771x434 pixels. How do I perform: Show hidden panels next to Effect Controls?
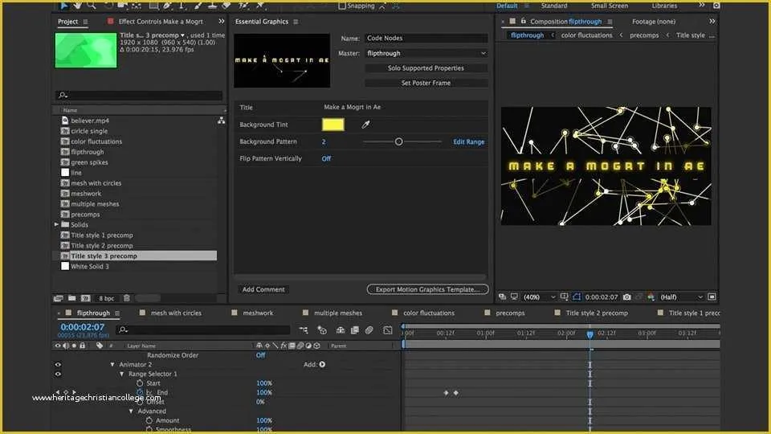(x=222, y=21)
